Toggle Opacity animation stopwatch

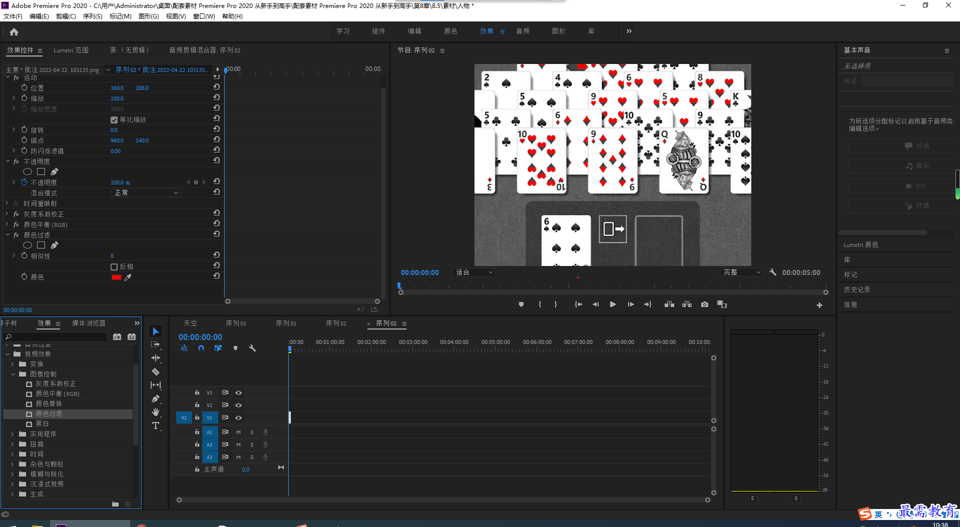click(x=24, y=182)
